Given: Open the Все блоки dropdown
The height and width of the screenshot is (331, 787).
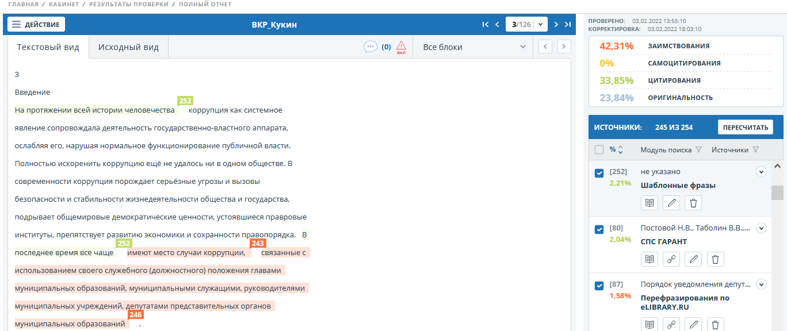Looking at the screenshot, I should tap(473, 47).
